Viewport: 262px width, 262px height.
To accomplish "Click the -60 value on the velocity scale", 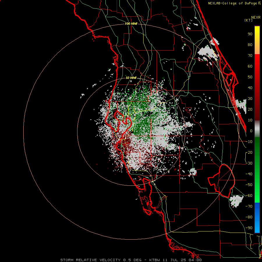I will (249, 196).
